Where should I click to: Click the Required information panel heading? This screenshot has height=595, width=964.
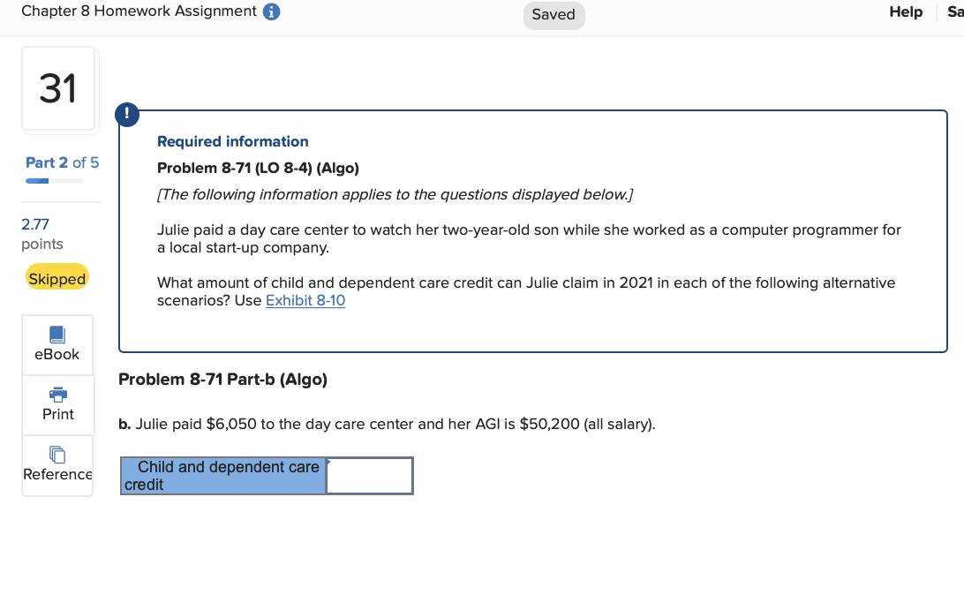tap(232, 141)
